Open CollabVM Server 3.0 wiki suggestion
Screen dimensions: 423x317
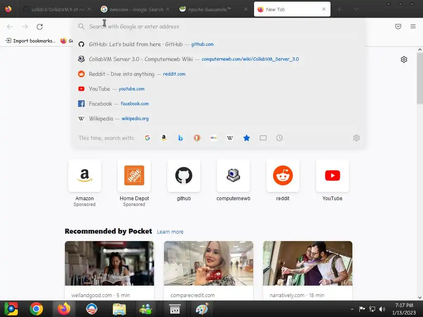219,59
